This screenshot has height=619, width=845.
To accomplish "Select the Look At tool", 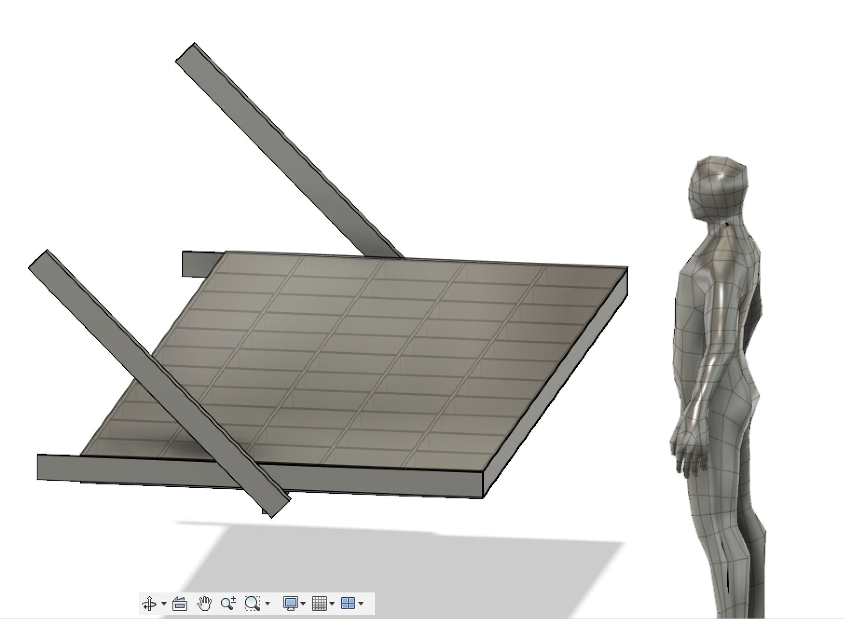I will pyautogui.click(x=180, y=604).
